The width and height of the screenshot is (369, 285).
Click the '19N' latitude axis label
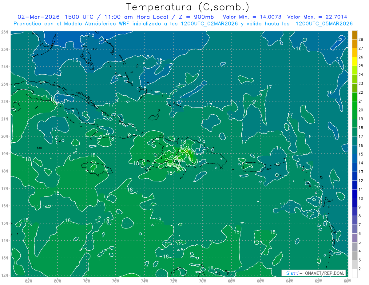[x=4, y=154]
